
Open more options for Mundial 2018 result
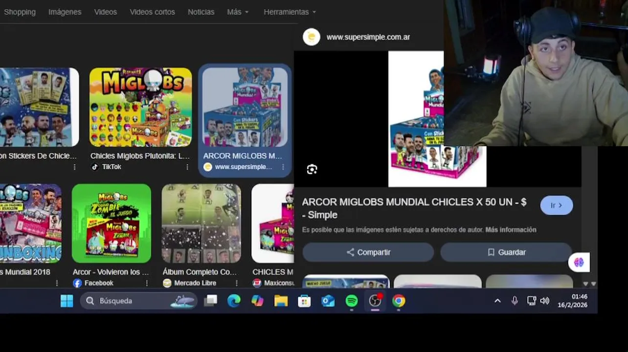pyautogui.click(x=57, y=283)
